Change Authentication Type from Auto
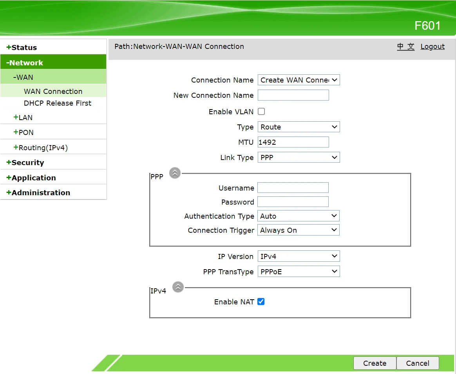The width and height of the screenshot is (456, 374). tap(299, 216)
